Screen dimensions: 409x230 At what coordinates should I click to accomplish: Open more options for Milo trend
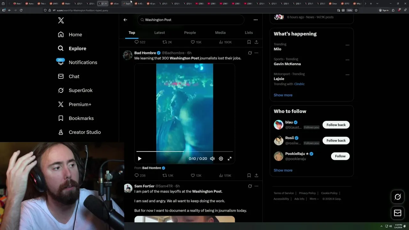[x=347, y=45]
